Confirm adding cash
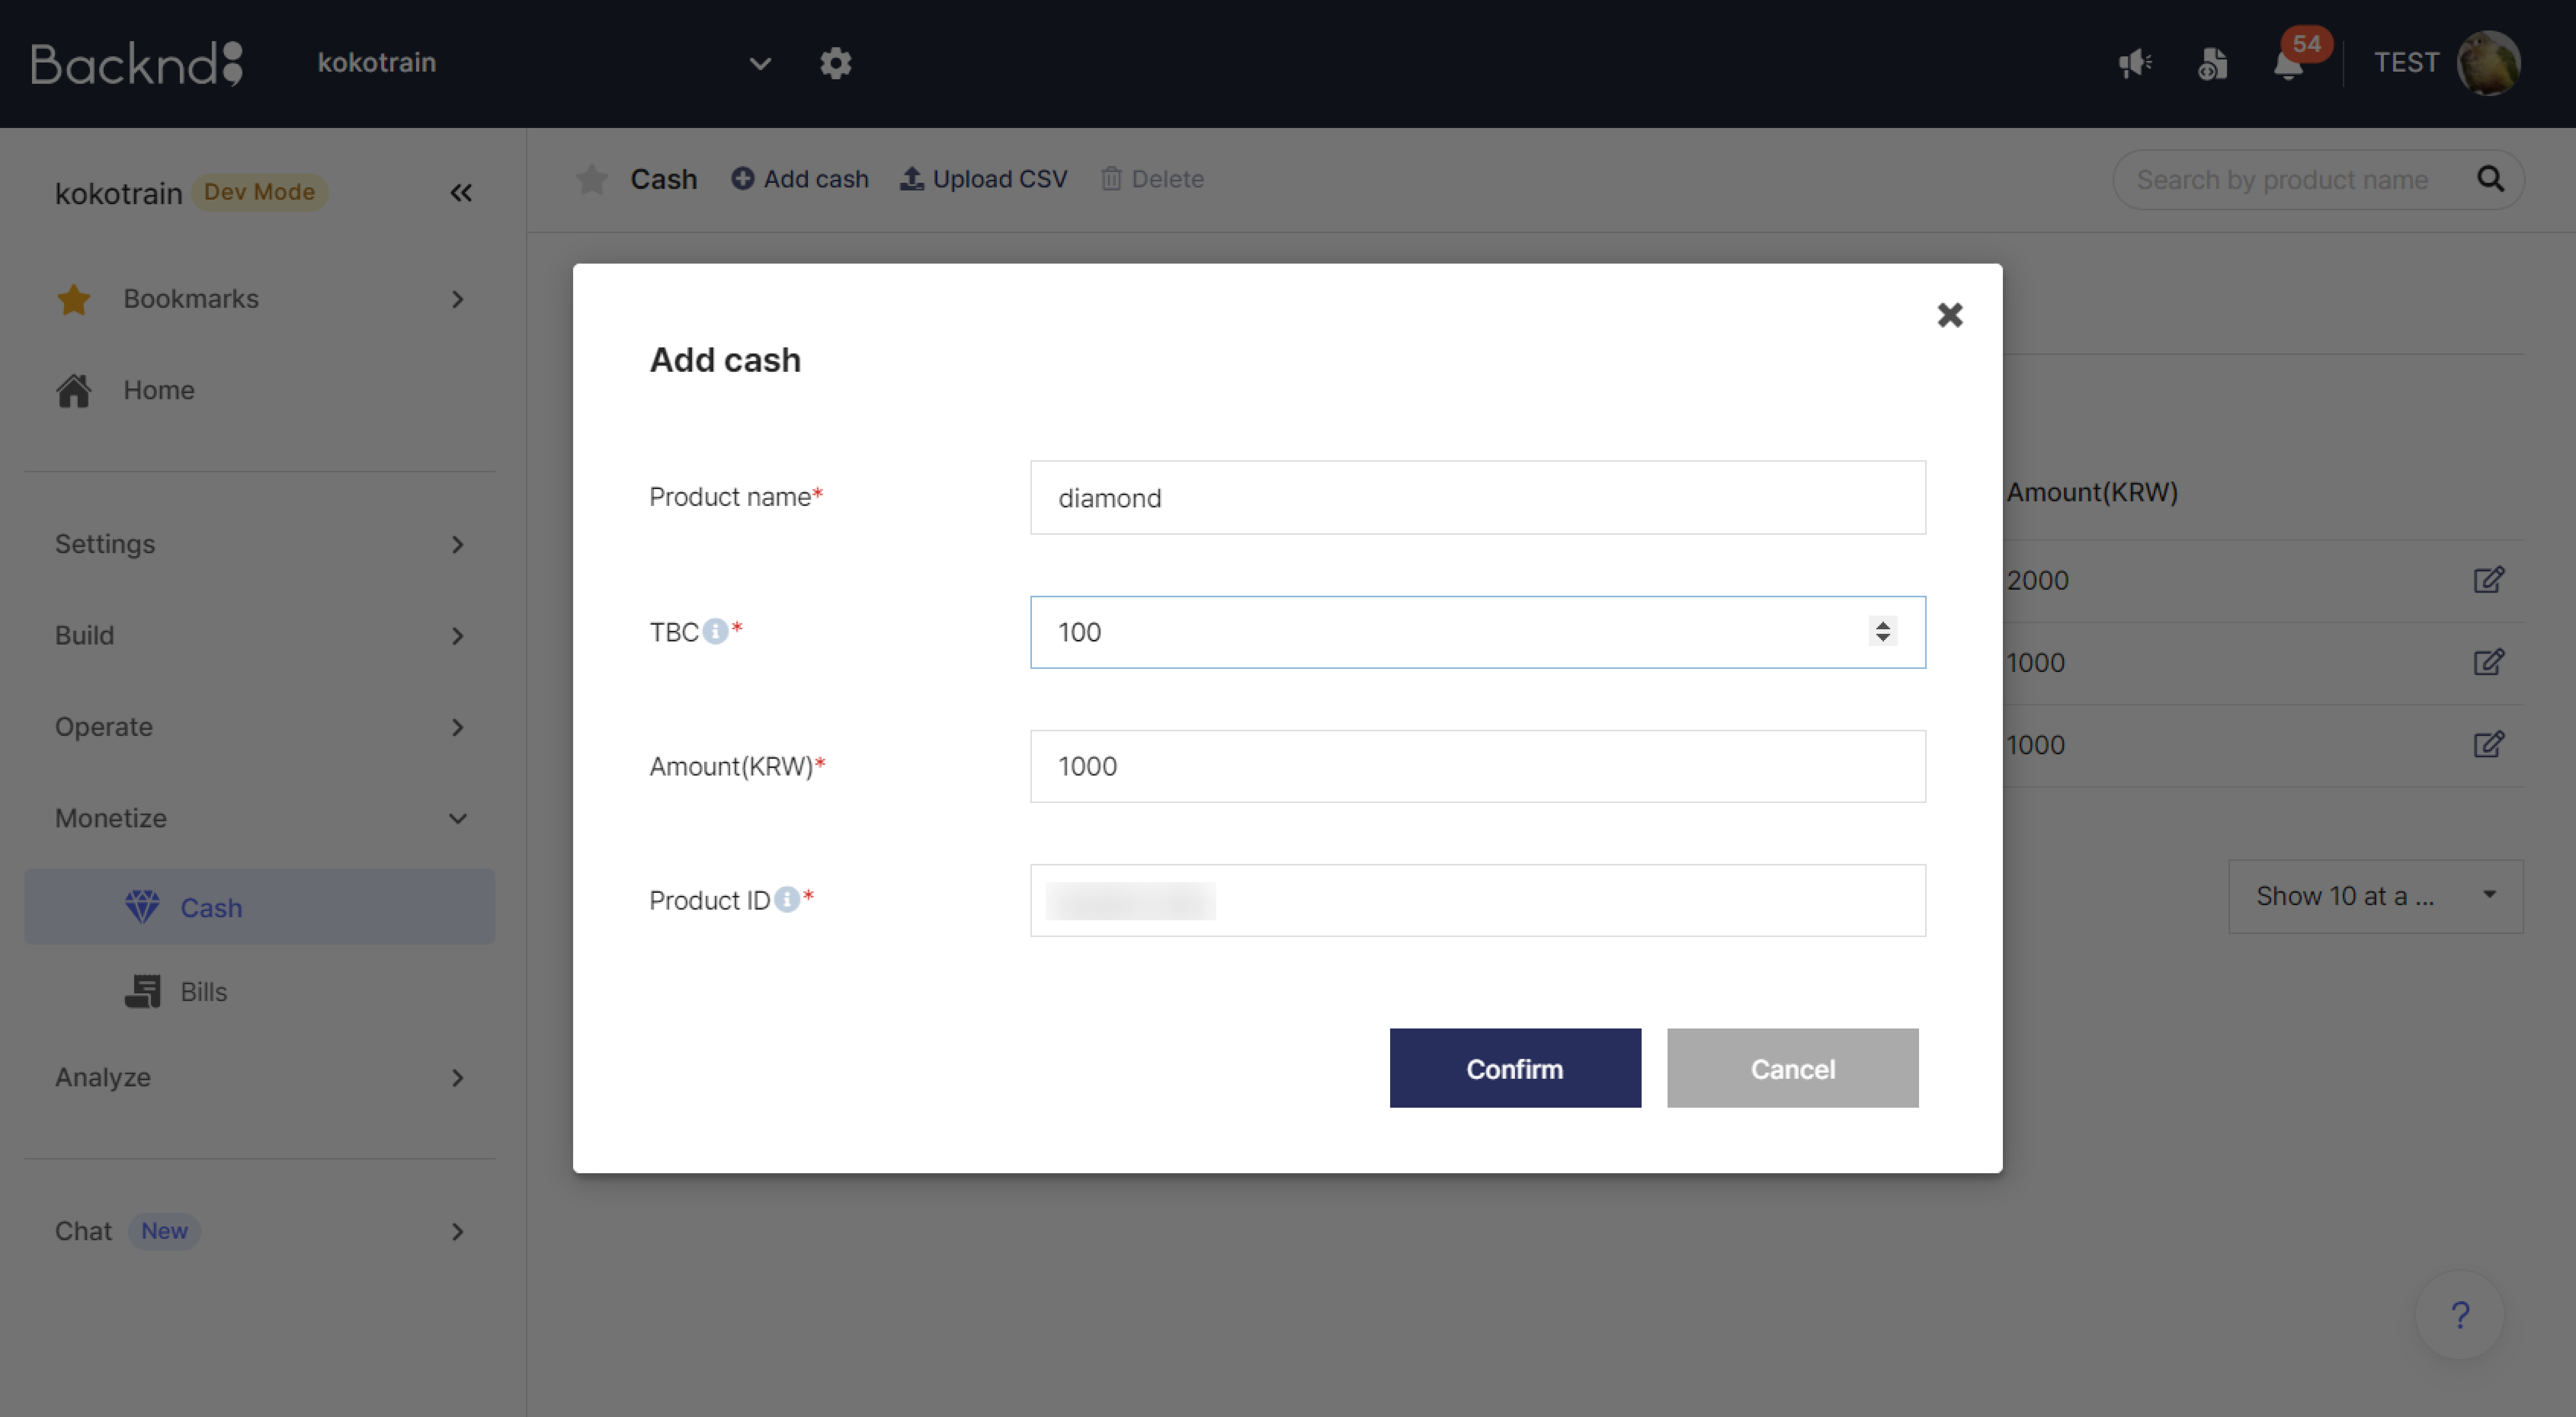Viewport: 2576px width, 1417px height. (1515, 1068)
